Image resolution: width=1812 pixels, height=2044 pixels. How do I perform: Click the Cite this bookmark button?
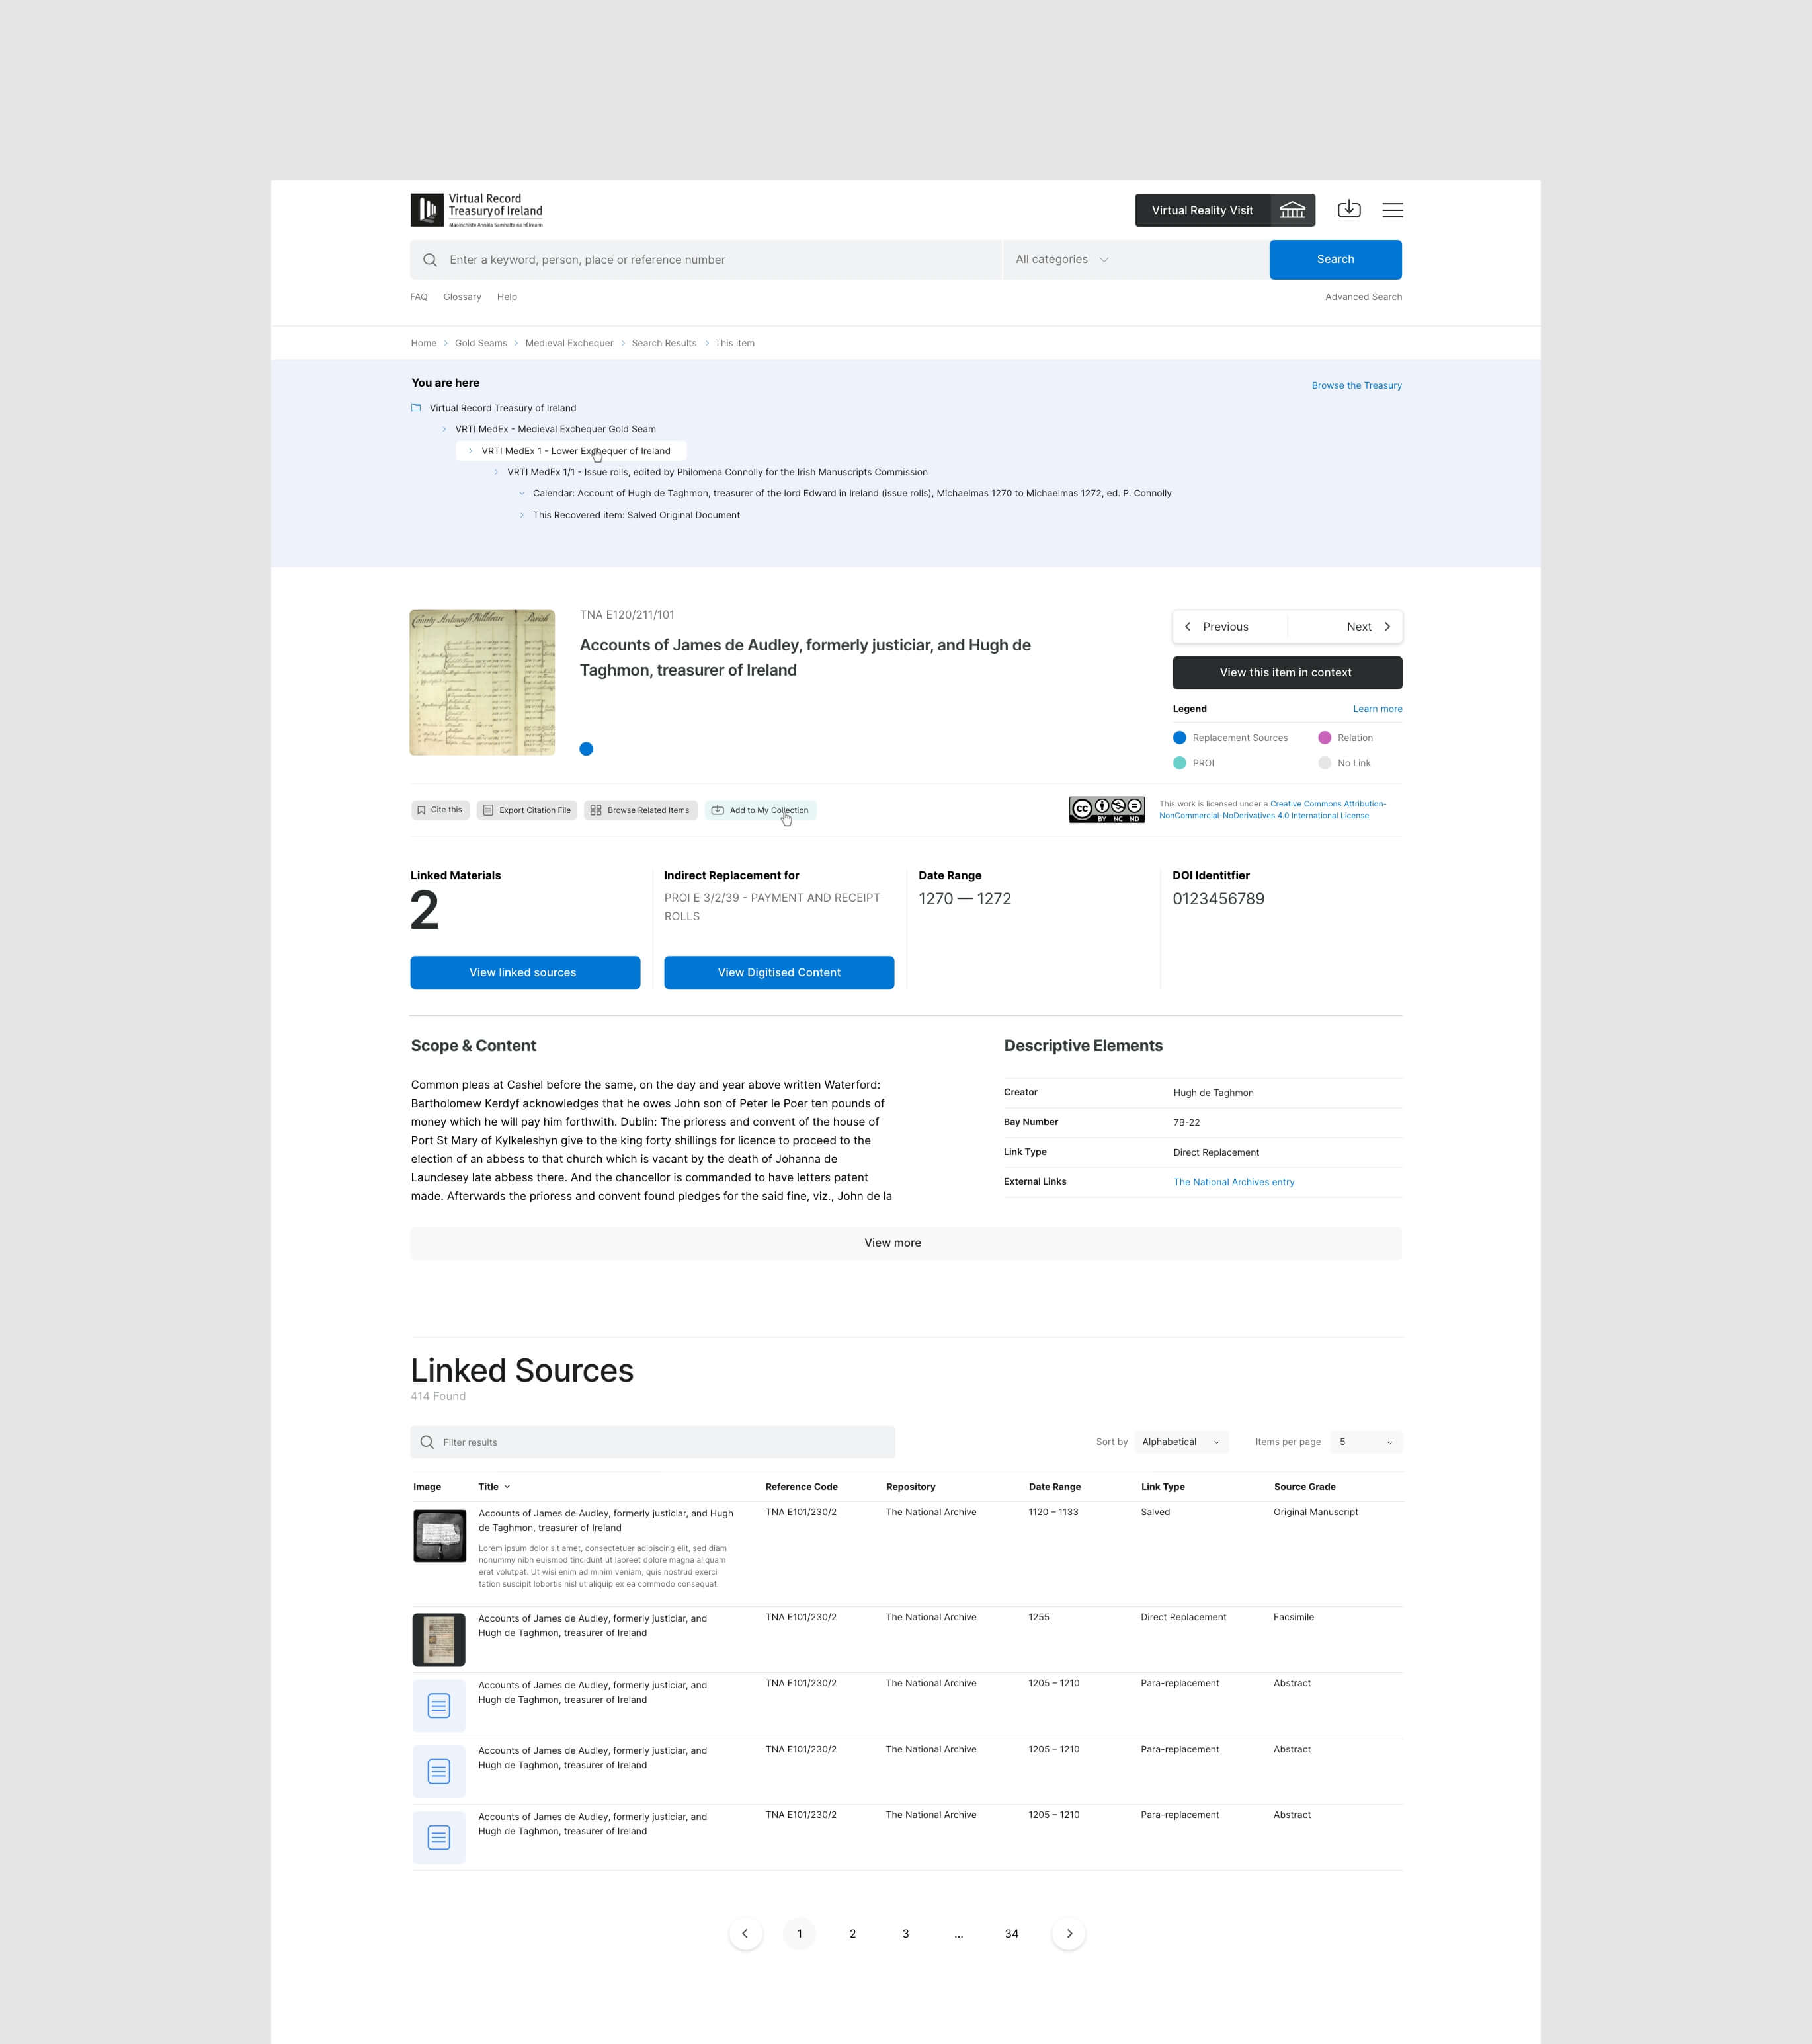(x=439, y=810)
